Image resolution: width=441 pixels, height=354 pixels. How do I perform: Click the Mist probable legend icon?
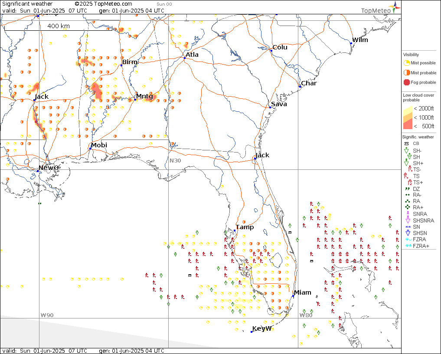407,73
